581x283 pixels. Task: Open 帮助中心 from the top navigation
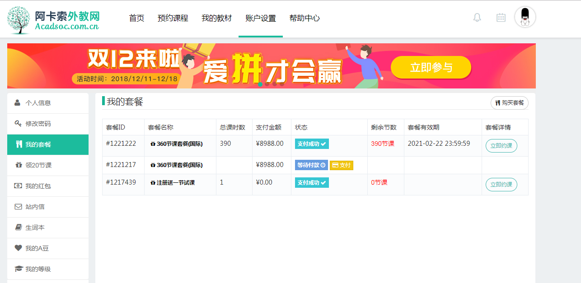305,19
